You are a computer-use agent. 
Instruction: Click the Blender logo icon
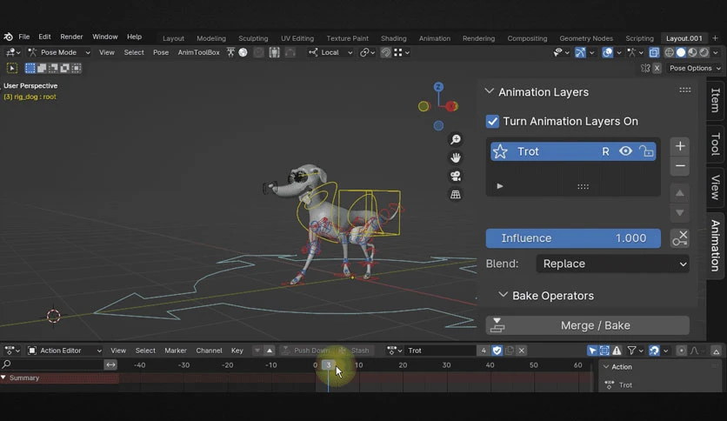pos(8,37)
